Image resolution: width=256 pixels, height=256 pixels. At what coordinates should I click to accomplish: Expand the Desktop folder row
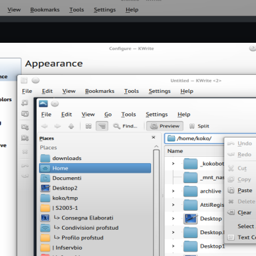coord(173,218)
